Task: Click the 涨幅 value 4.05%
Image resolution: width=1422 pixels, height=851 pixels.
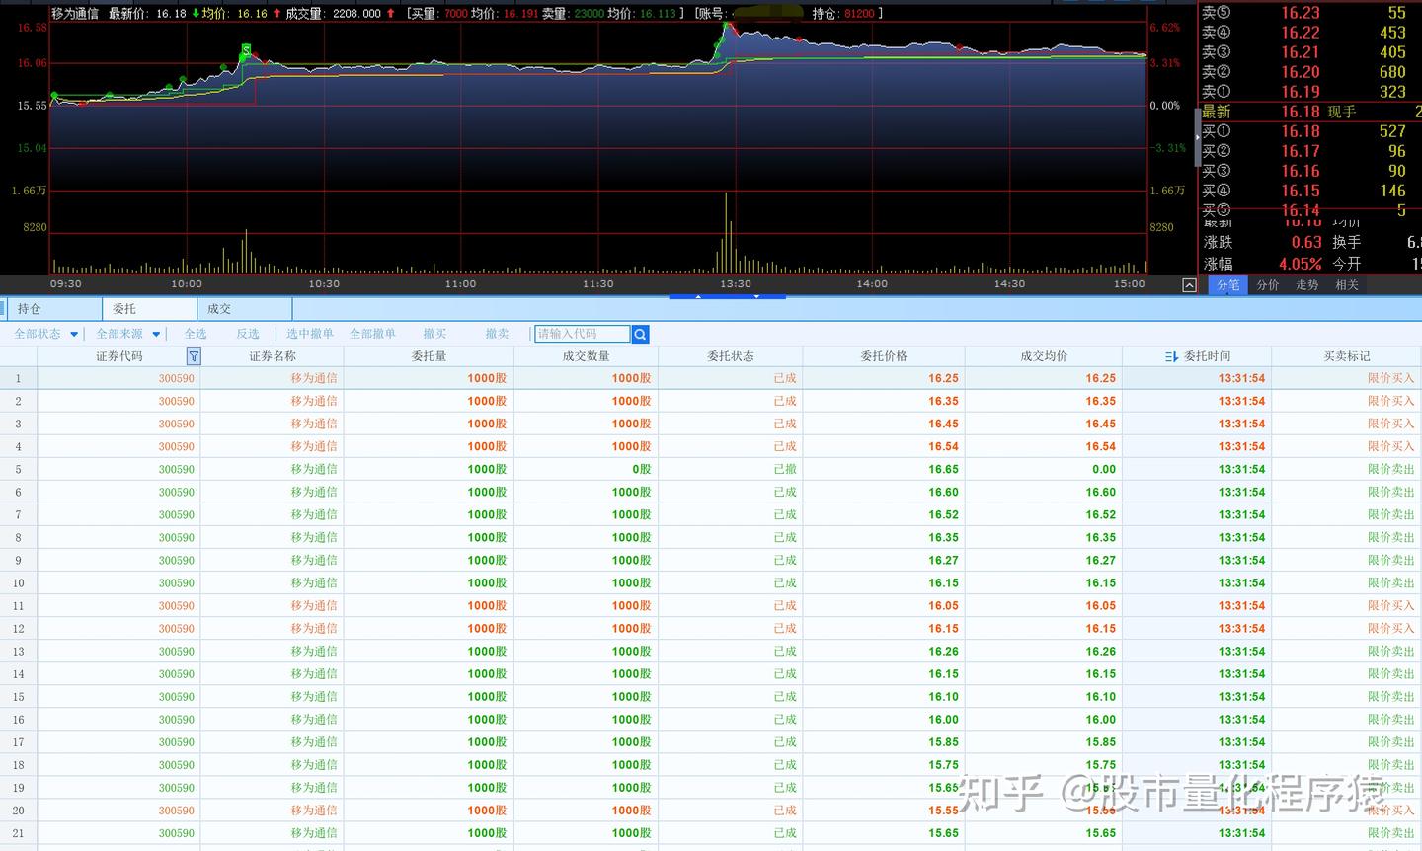Action: (x=1301, y=264)
